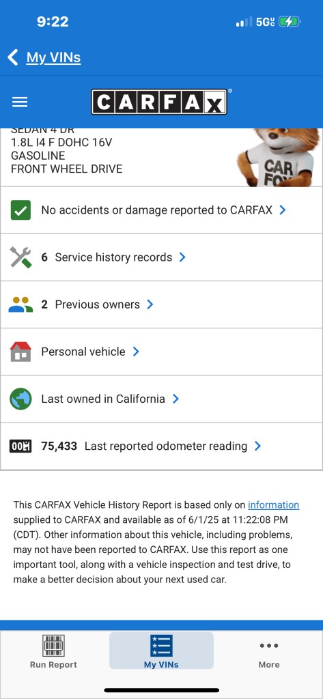Image resolution: width=323 pixels, height=699 pixels.
Task: Expand Last reported odometer reading chevron
Action: [x=257, y=446]
